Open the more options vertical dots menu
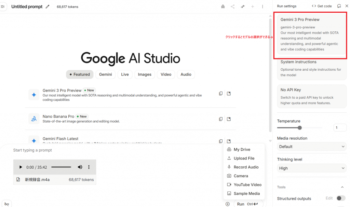This screenshot has height=207, width=350. click(x=262, y=6)
